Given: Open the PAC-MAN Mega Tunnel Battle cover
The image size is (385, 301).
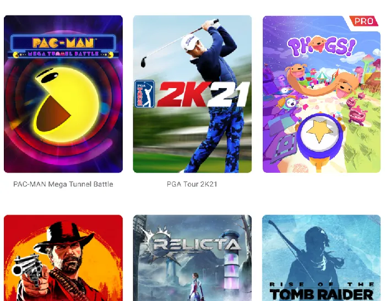Looking at the screenshot, I should pyautogui.click(x=63, y=94).
